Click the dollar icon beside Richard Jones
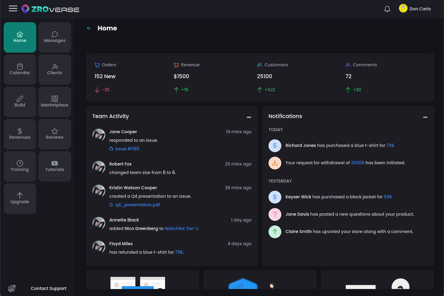This screenshot has width=444, height=296. tap(275, 145)
